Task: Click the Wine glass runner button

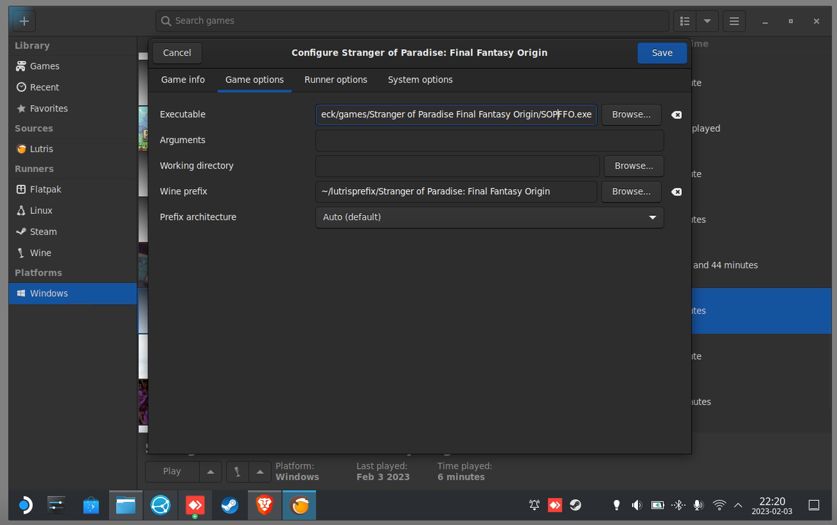Action: [x=237, y=471]
